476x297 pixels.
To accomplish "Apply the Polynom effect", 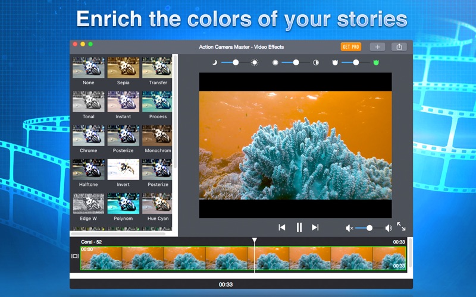I will click(x=123, y=203).
